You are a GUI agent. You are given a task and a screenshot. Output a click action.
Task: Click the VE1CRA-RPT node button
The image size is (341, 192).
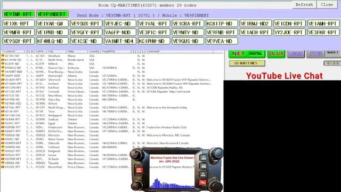click(188, 23)
